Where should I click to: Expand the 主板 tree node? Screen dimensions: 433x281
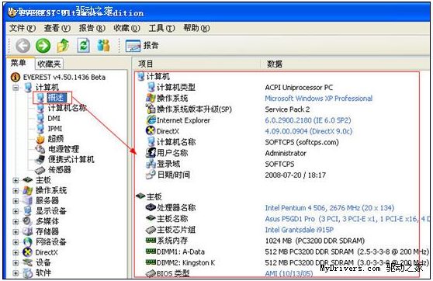[x=16, y=180]
